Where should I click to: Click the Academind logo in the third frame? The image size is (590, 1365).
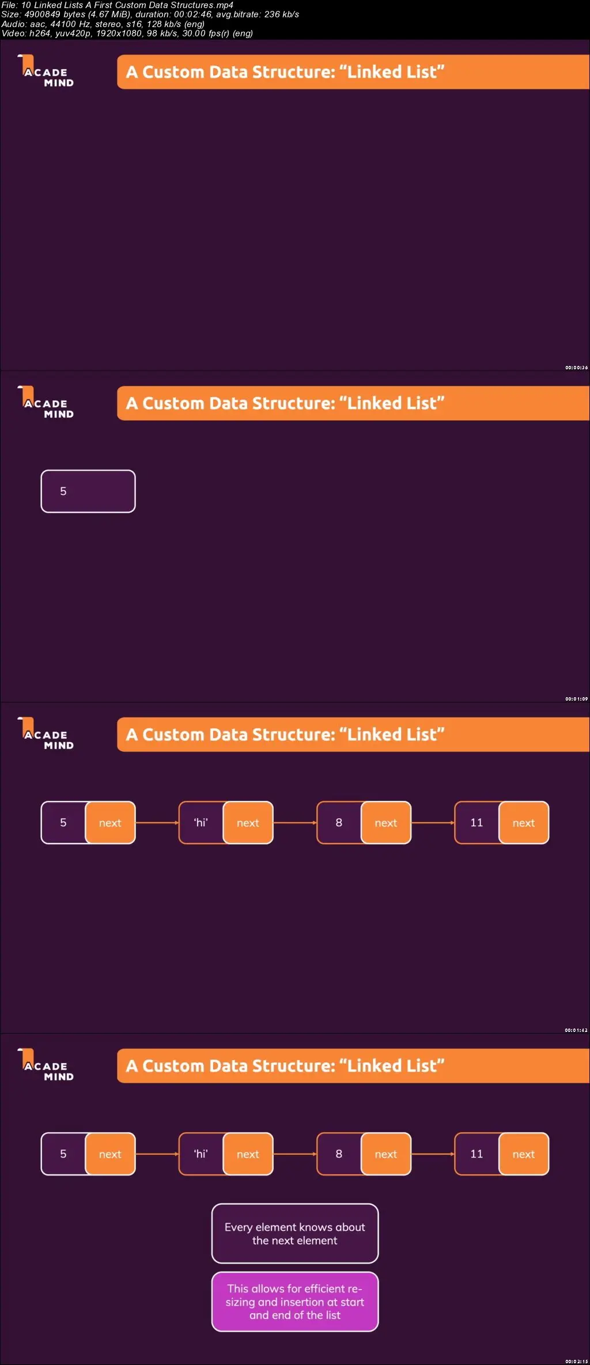click(46, 734)
